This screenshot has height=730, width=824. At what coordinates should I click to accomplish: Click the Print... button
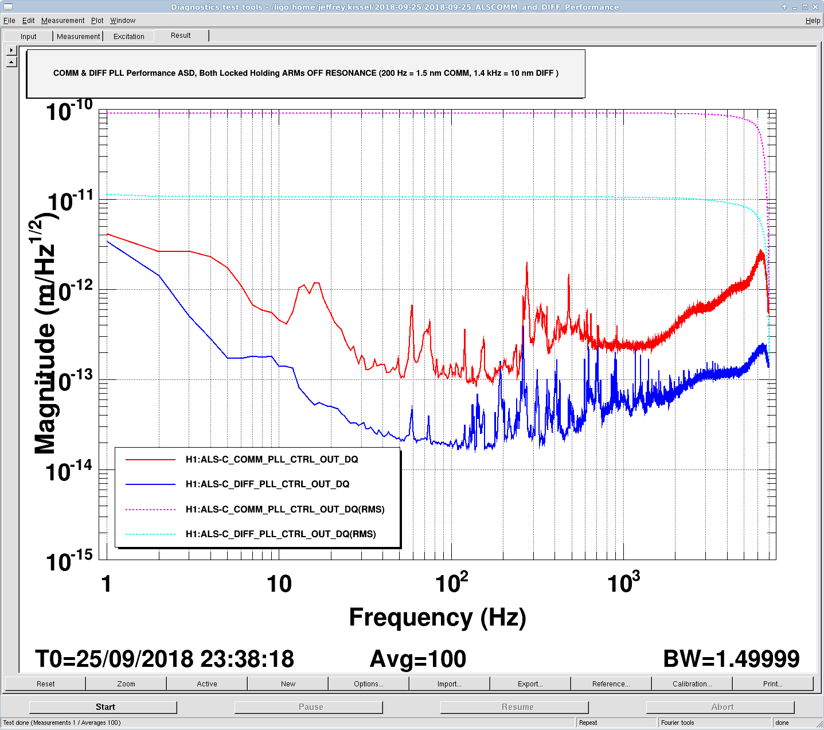coord(773,684)
